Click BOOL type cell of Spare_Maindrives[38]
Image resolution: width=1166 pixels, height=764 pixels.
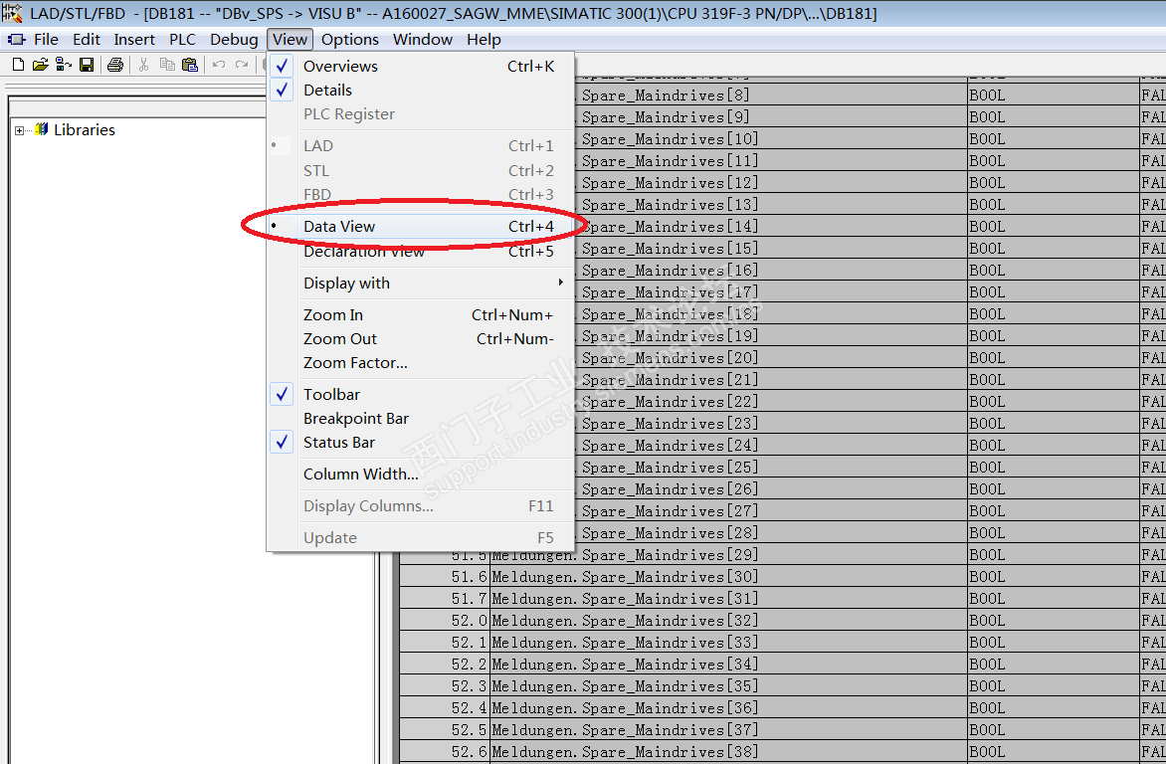(1053, 751)
